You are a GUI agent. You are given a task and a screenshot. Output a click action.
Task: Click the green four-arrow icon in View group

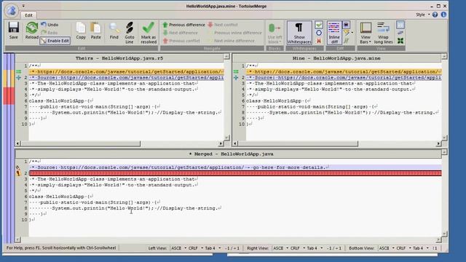(x=400, y=41)
